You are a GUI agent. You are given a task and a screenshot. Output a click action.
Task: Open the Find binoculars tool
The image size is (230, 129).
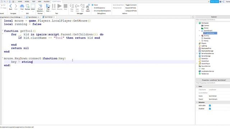(22, 6)
